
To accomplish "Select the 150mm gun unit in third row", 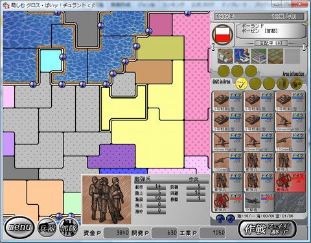I will tap(290, 141).
